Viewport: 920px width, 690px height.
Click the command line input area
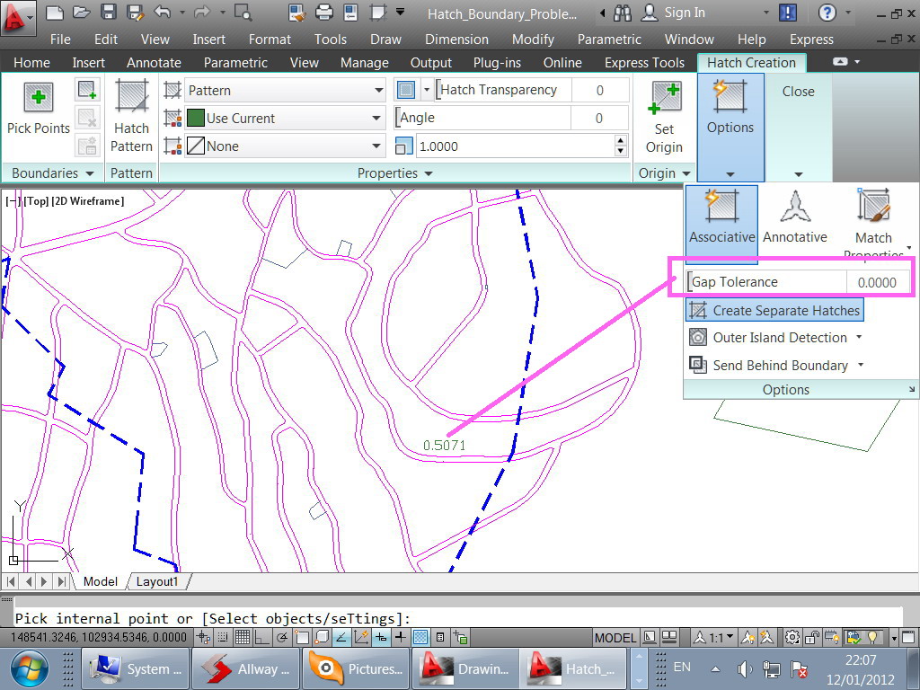(x=457, y=618)
